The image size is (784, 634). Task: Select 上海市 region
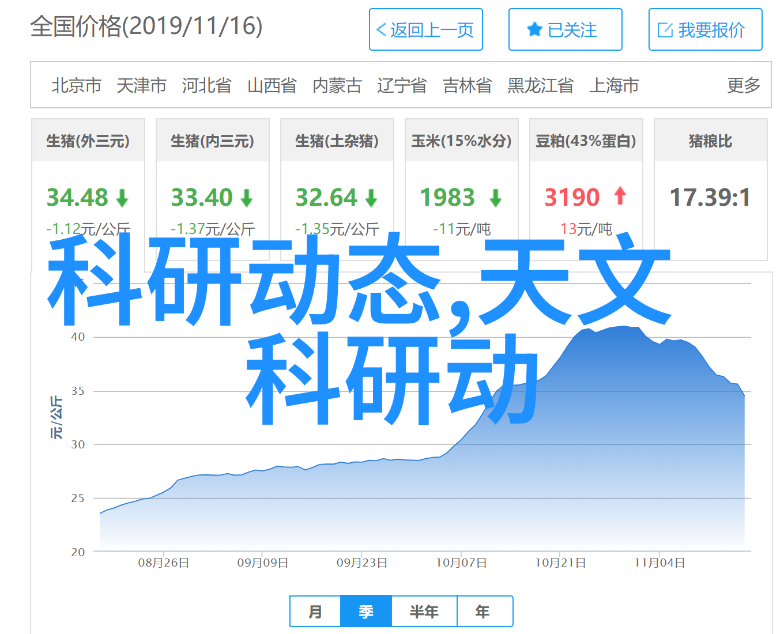614,85
